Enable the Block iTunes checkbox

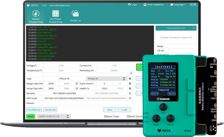point(105,116)
